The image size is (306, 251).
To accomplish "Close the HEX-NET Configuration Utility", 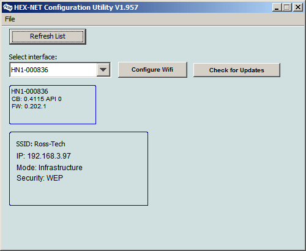I will point(298,7).
